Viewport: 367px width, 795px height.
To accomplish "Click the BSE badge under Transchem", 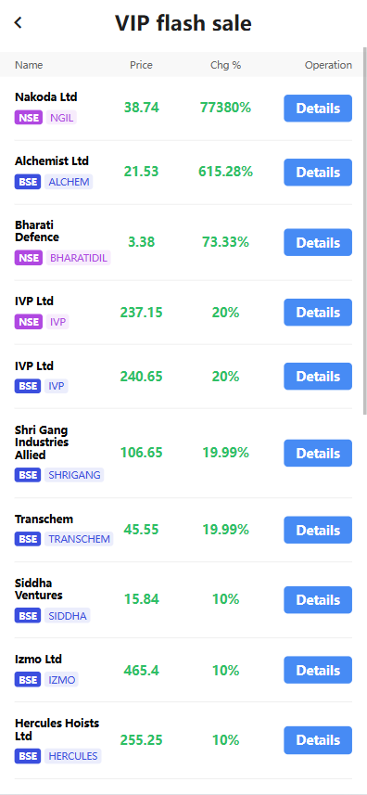I will (x=28, y=539).
